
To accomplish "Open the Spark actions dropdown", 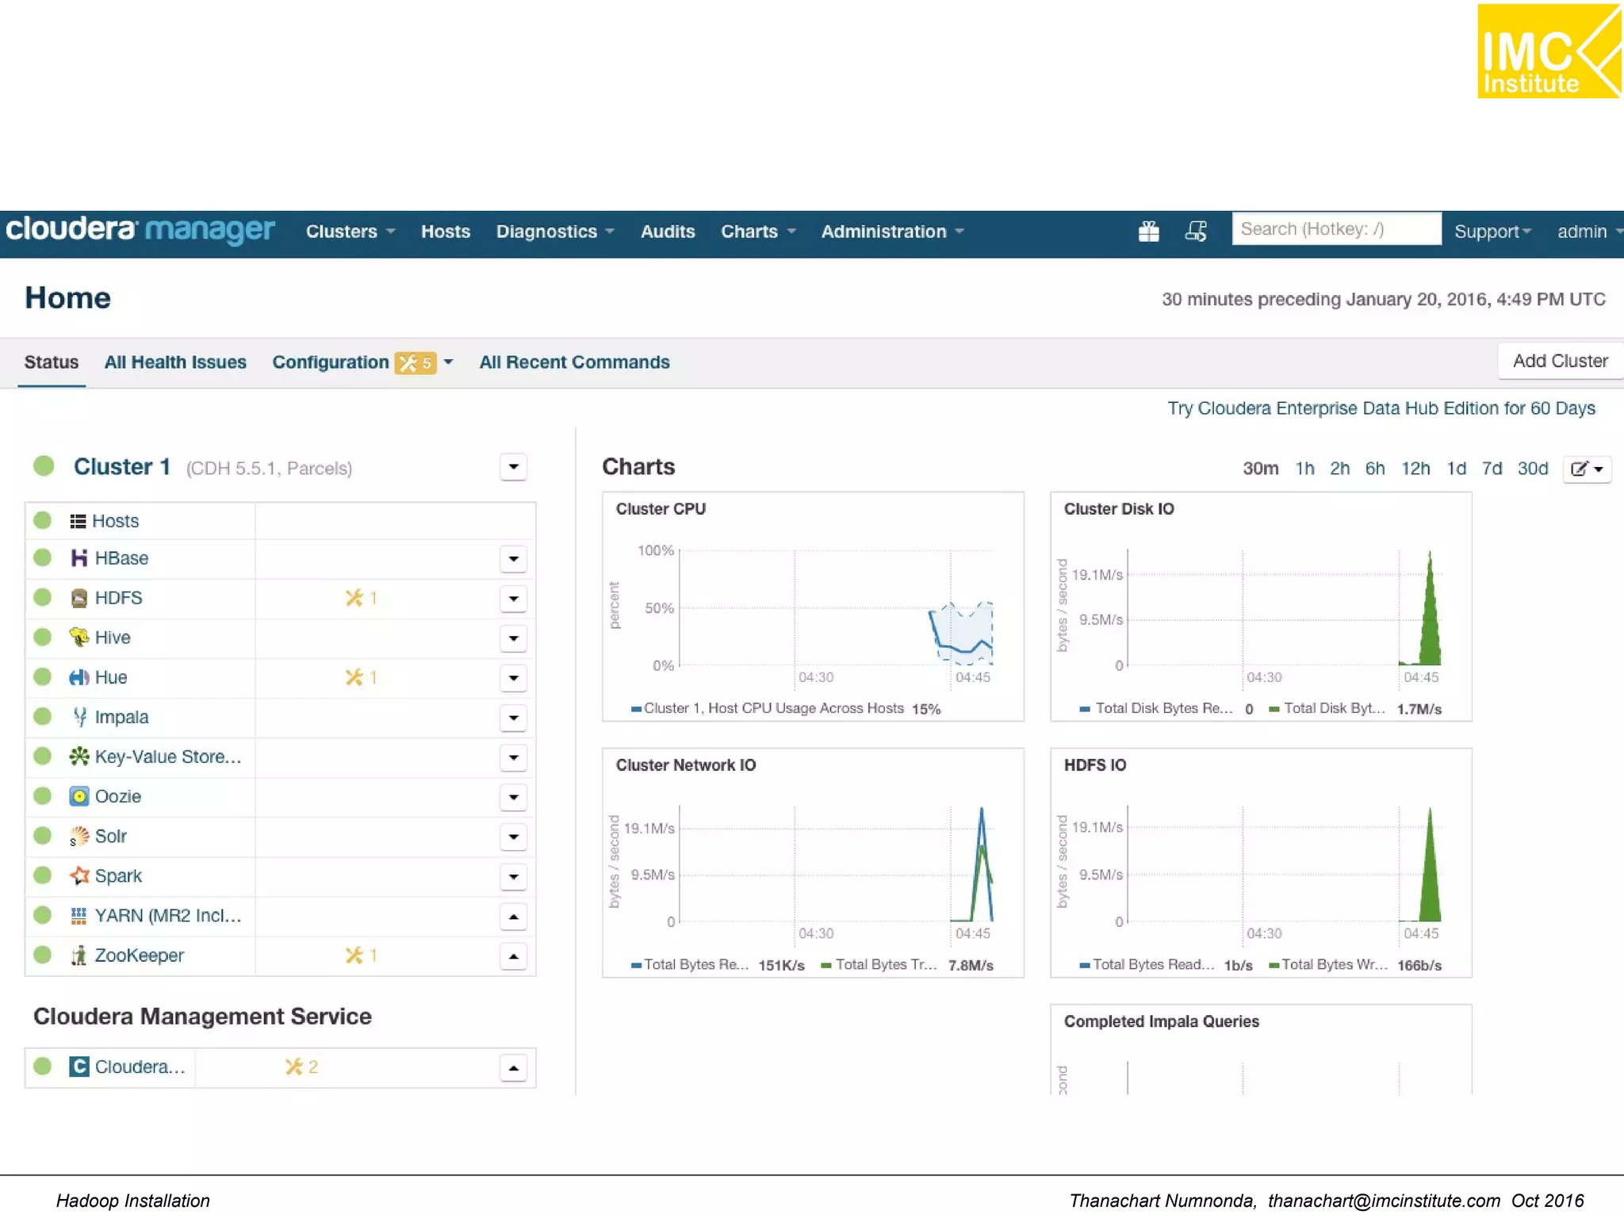I will pyautogui.click(x=514, y=876).
